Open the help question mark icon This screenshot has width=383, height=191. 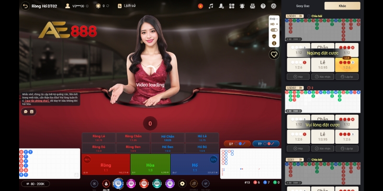[x=263, y=6]
